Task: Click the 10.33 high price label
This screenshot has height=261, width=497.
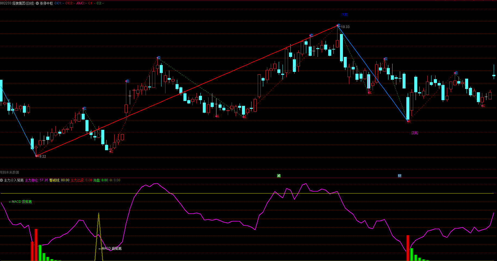Action: click(345, 27)
